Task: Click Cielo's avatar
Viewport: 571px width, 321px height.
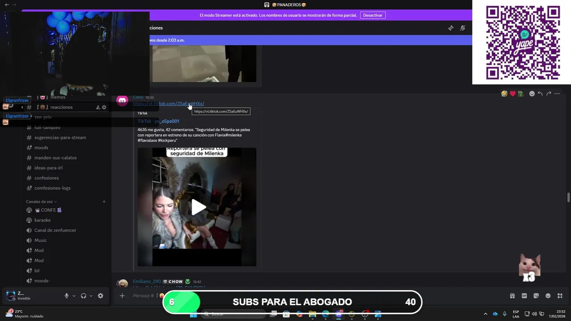Action: (x=122, y=100)
